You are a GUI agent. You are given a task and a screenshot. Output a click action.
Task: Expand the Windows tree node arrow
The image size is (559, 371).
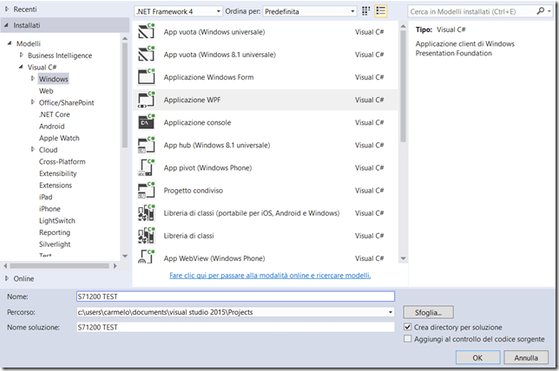tap(33, 79)
